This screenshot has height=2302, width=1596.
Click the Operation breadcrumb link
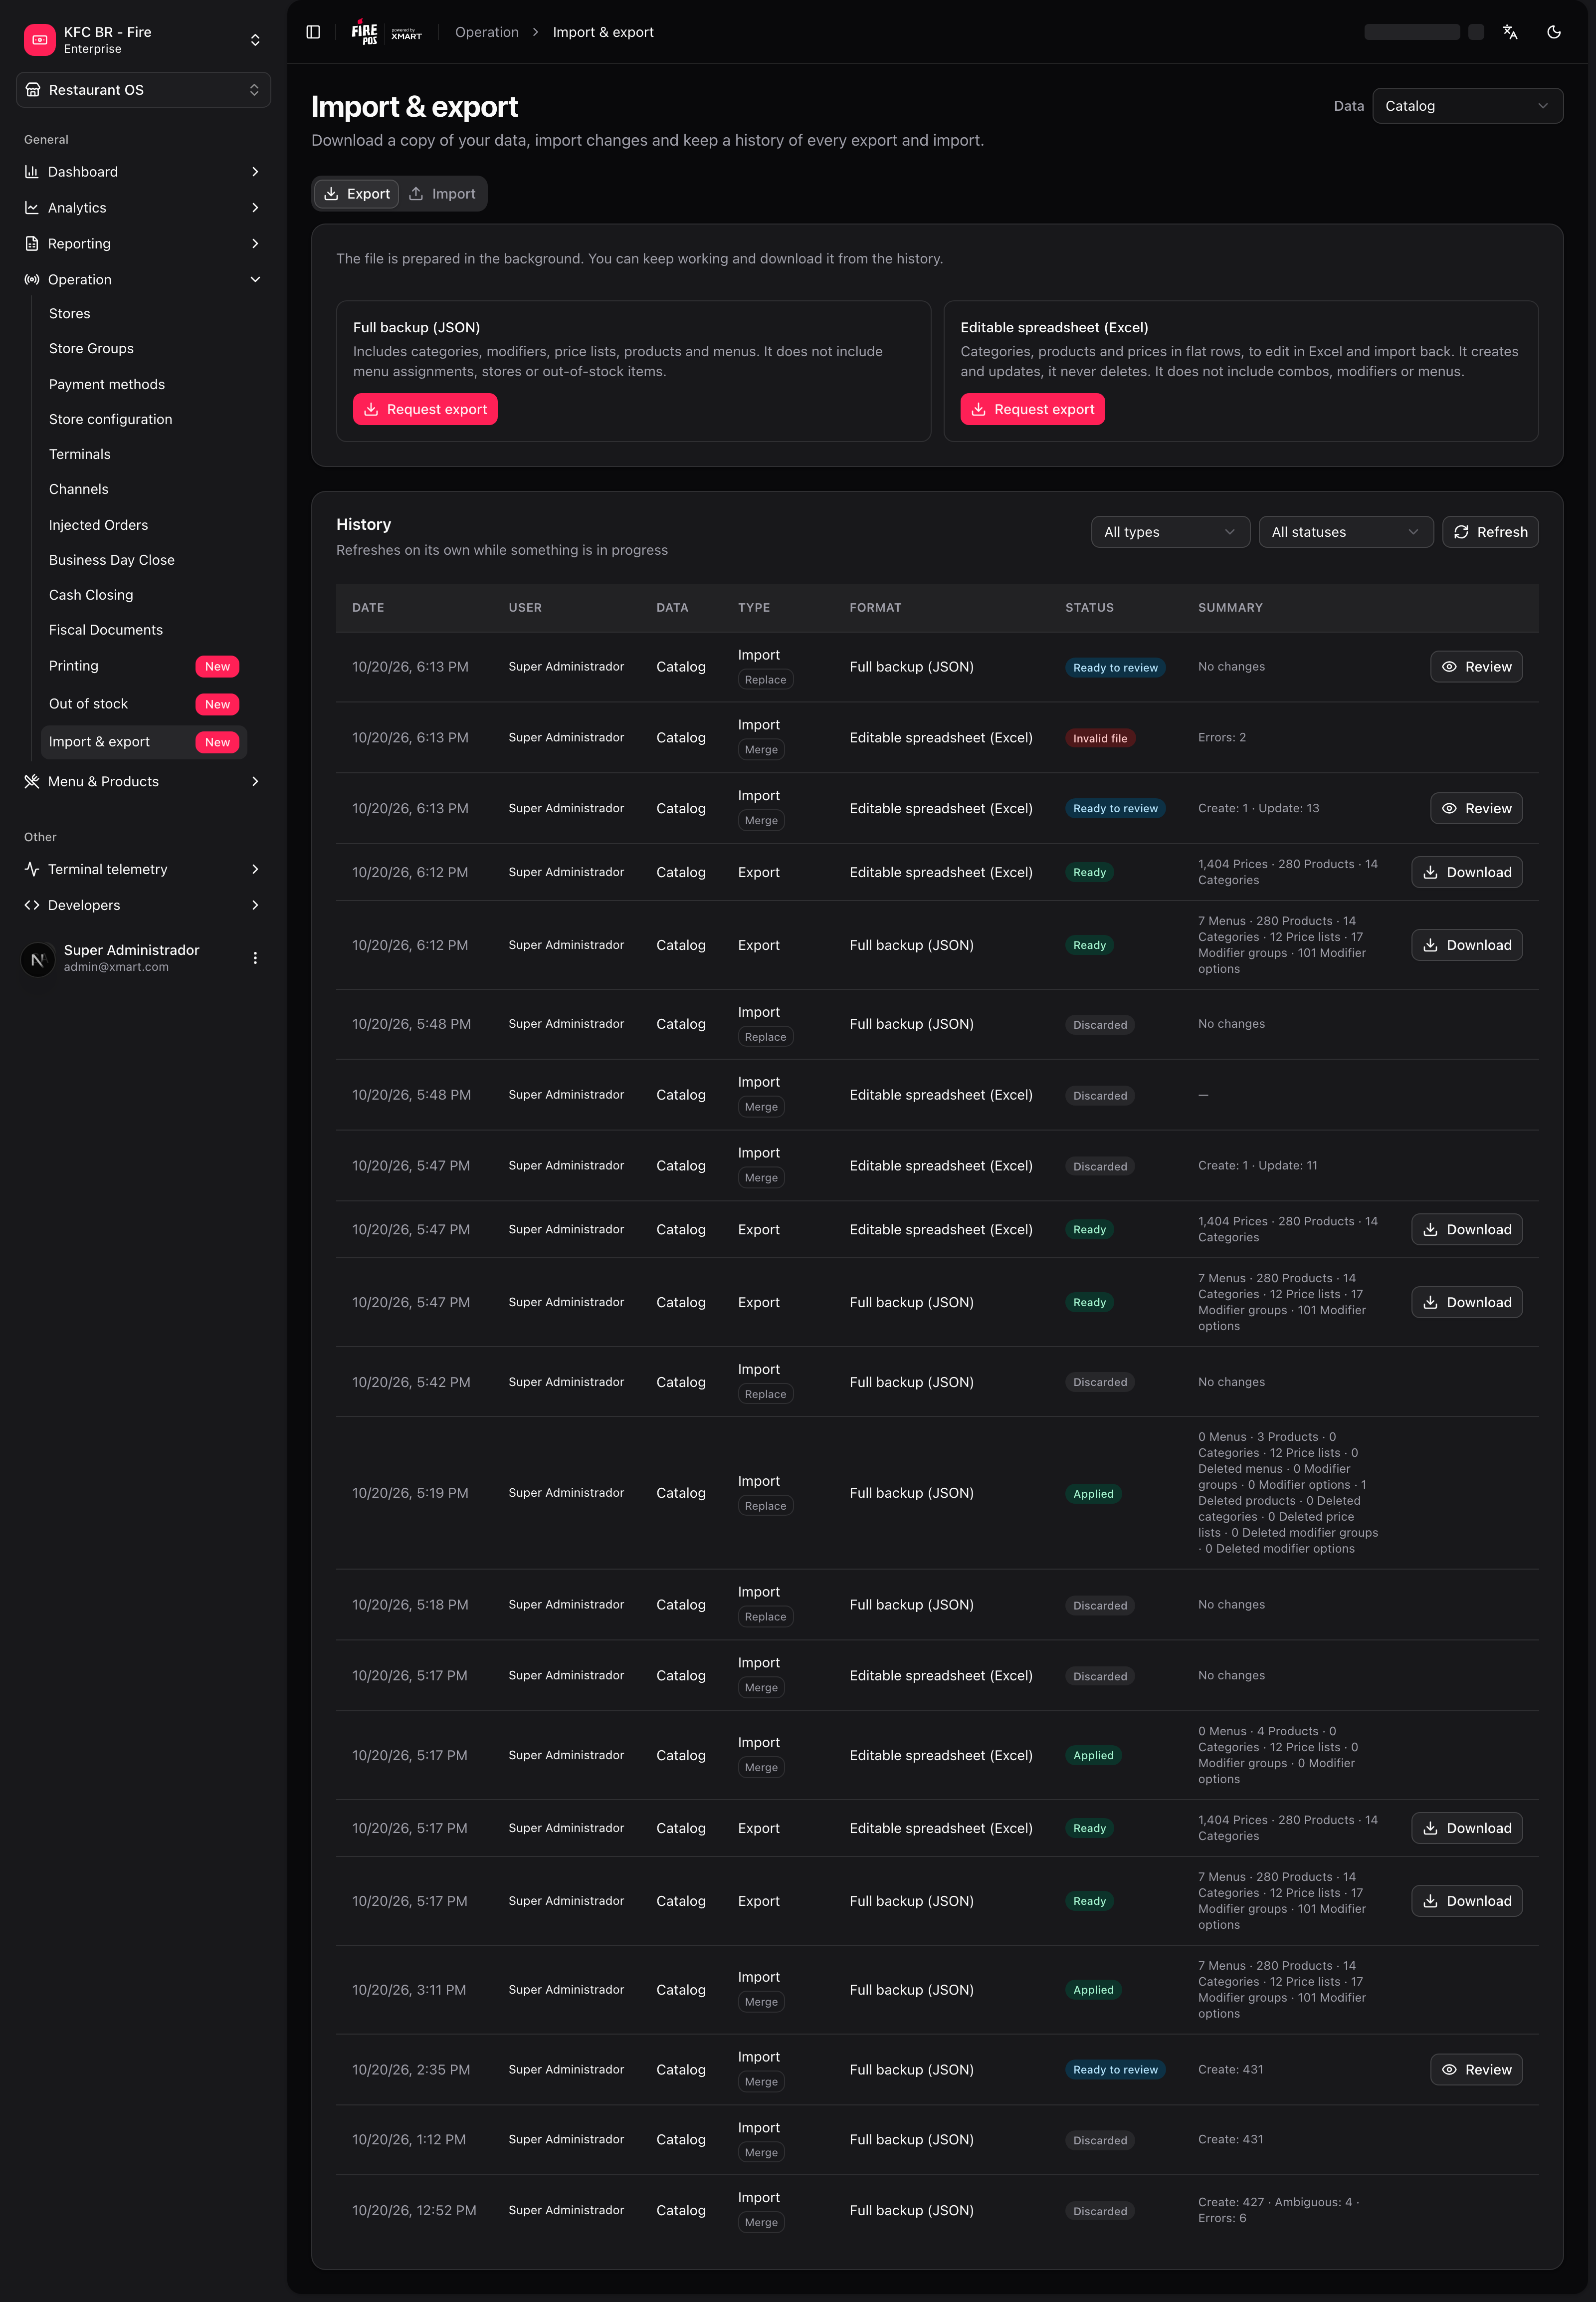click(x=487, y=32)
